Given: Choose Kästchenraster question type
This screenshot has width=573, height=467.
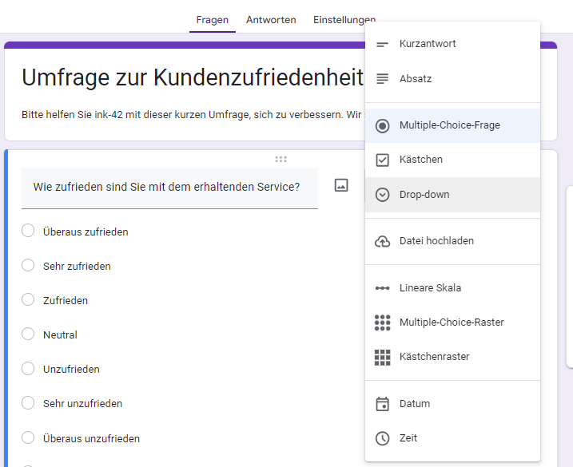Looking at the screenshot, I should pos(434,357).
